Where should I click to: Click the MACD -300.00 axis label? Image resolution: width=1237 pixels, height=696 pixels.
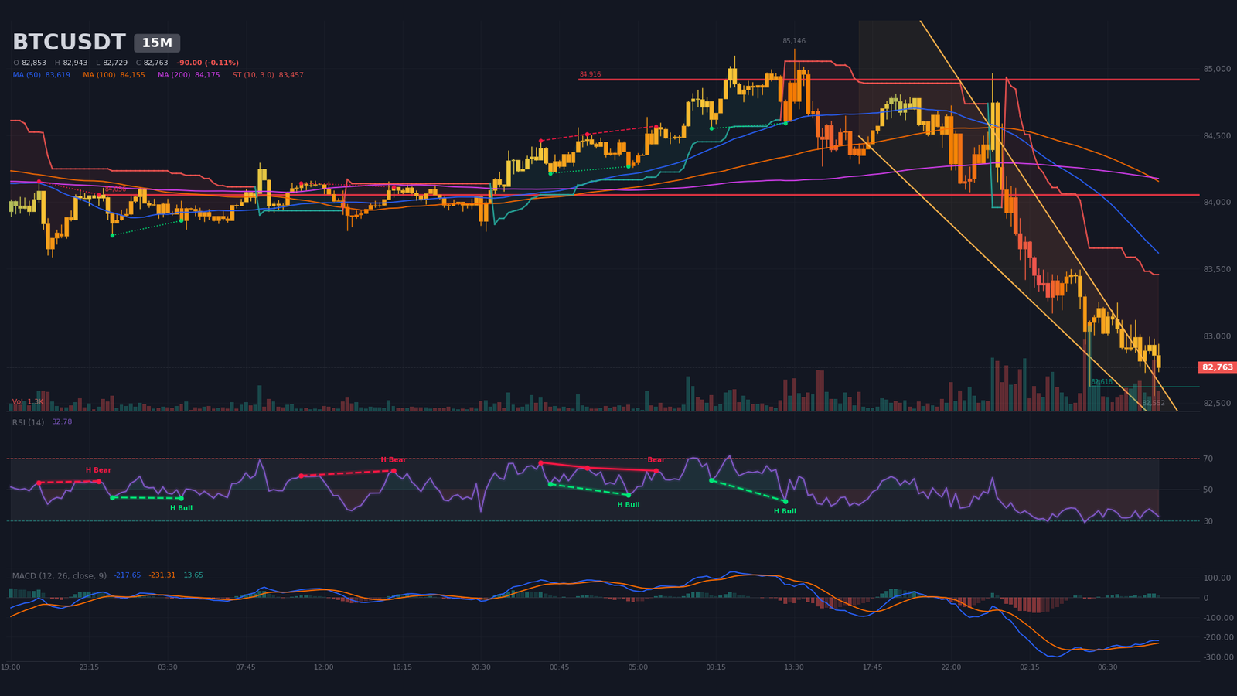click(x=1217, y=657)
